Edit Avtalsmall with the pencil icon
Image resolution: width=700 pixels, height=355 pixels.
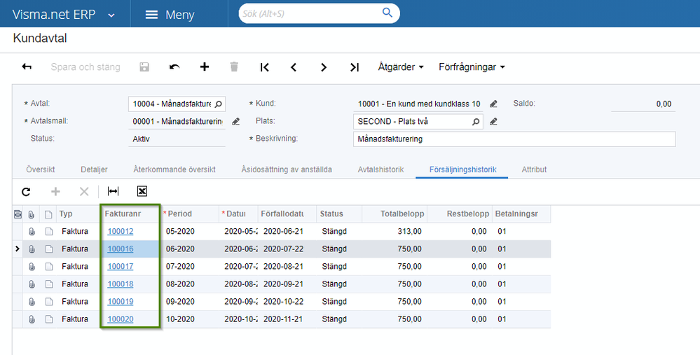[235, 121]
